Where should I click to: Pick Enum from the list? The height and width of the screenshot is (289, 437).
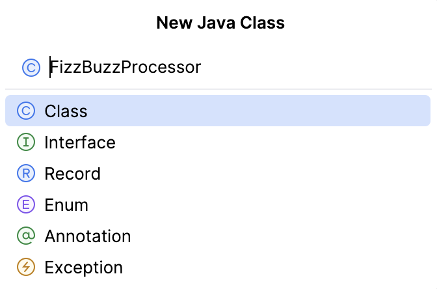tap(66, 205)
